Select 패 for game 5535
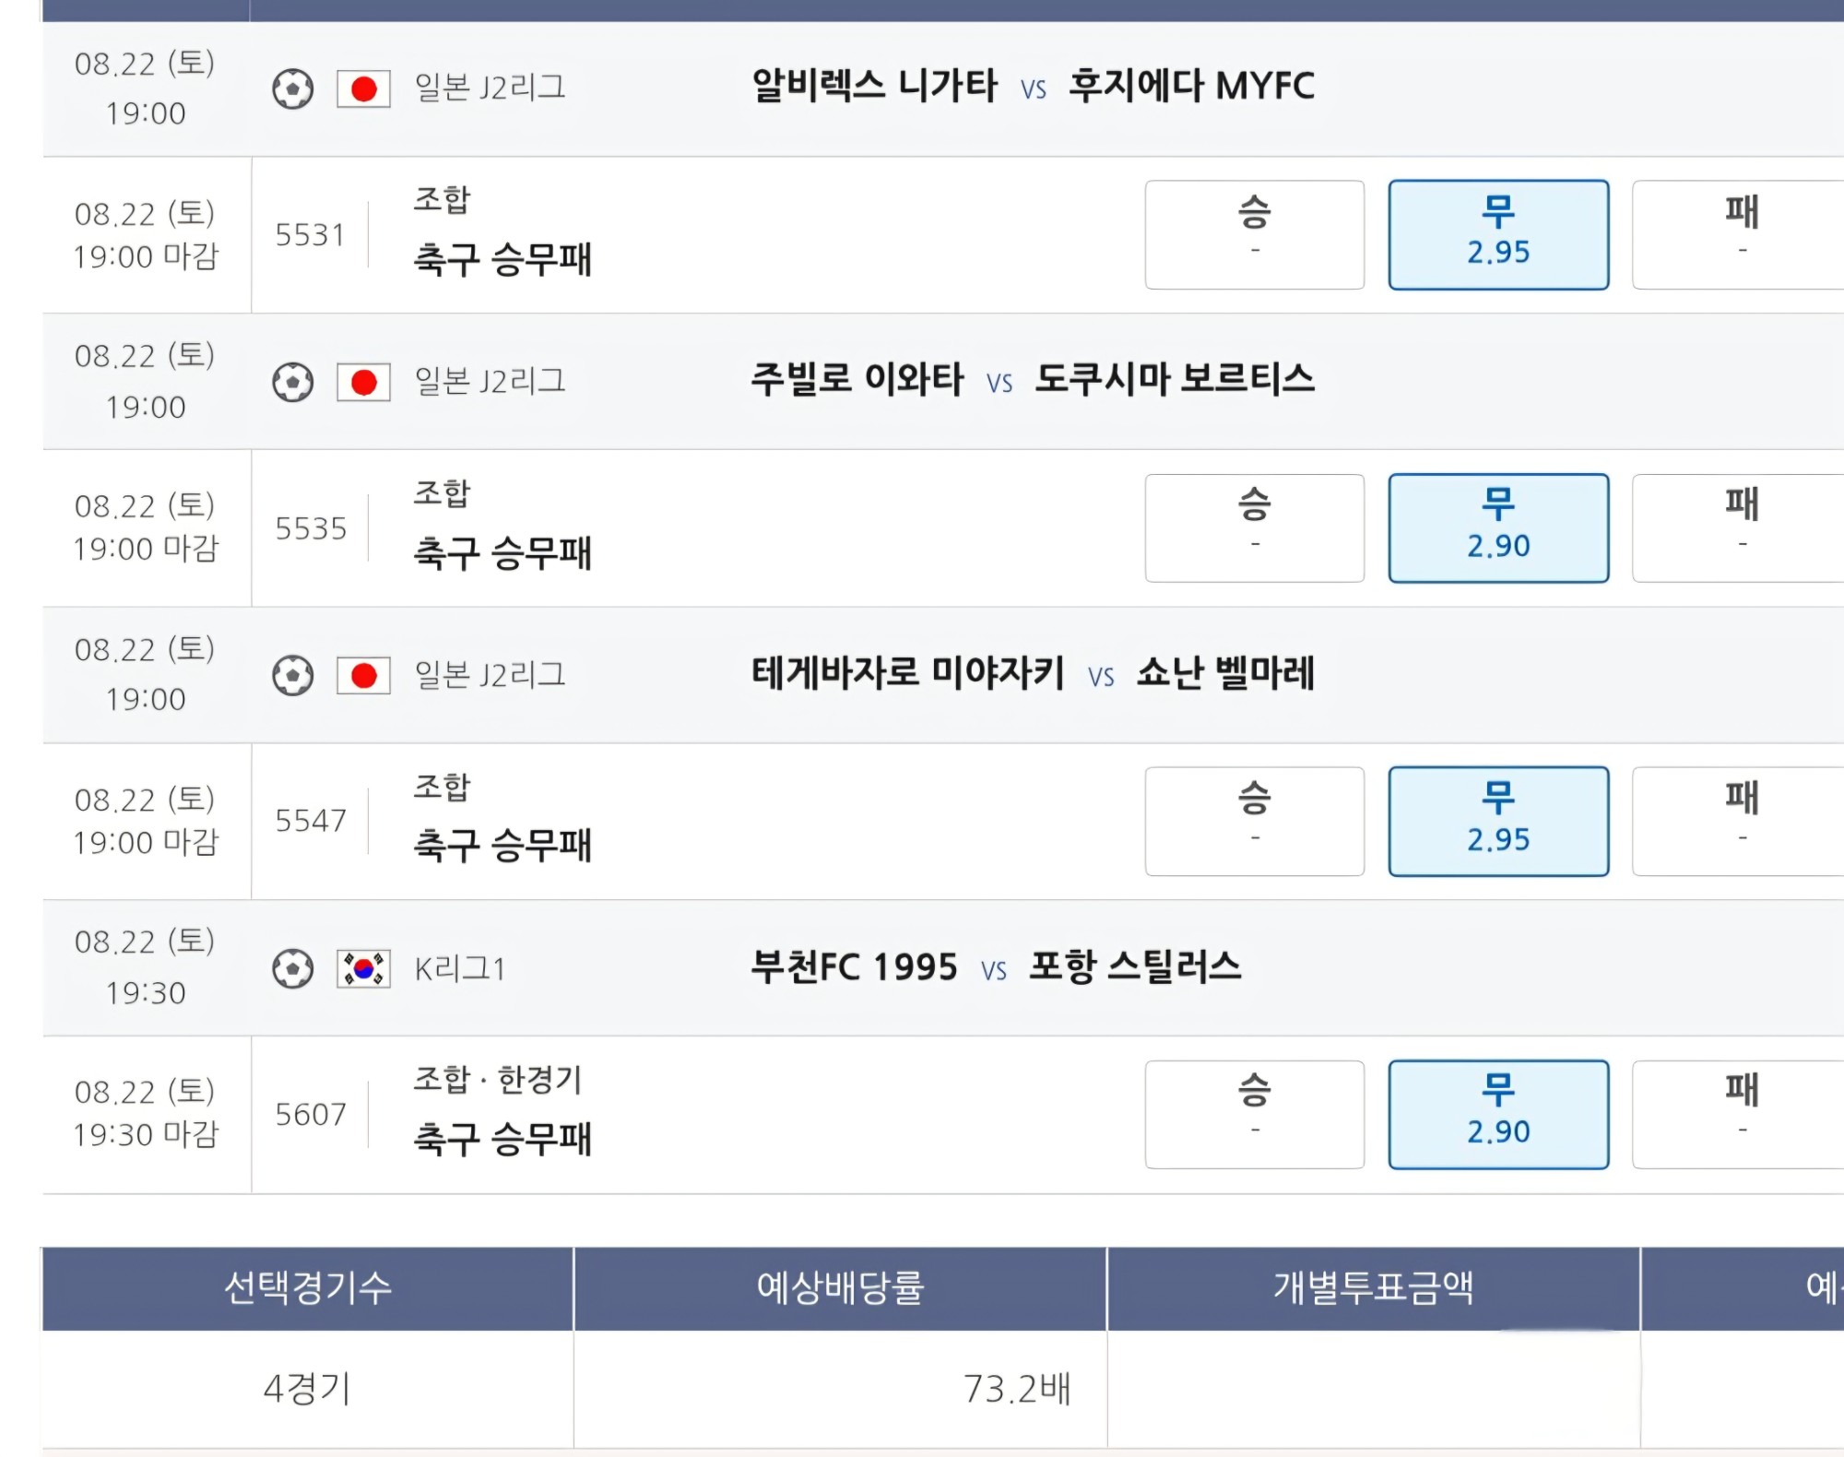Image resolution: width=1844 pixels, height=1457 pixels. pos(1739,527)
